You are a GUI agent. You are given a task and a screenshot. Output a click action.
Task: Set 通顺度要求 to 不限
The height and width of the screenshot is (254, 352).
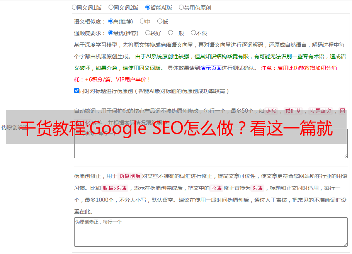[193, 33]
